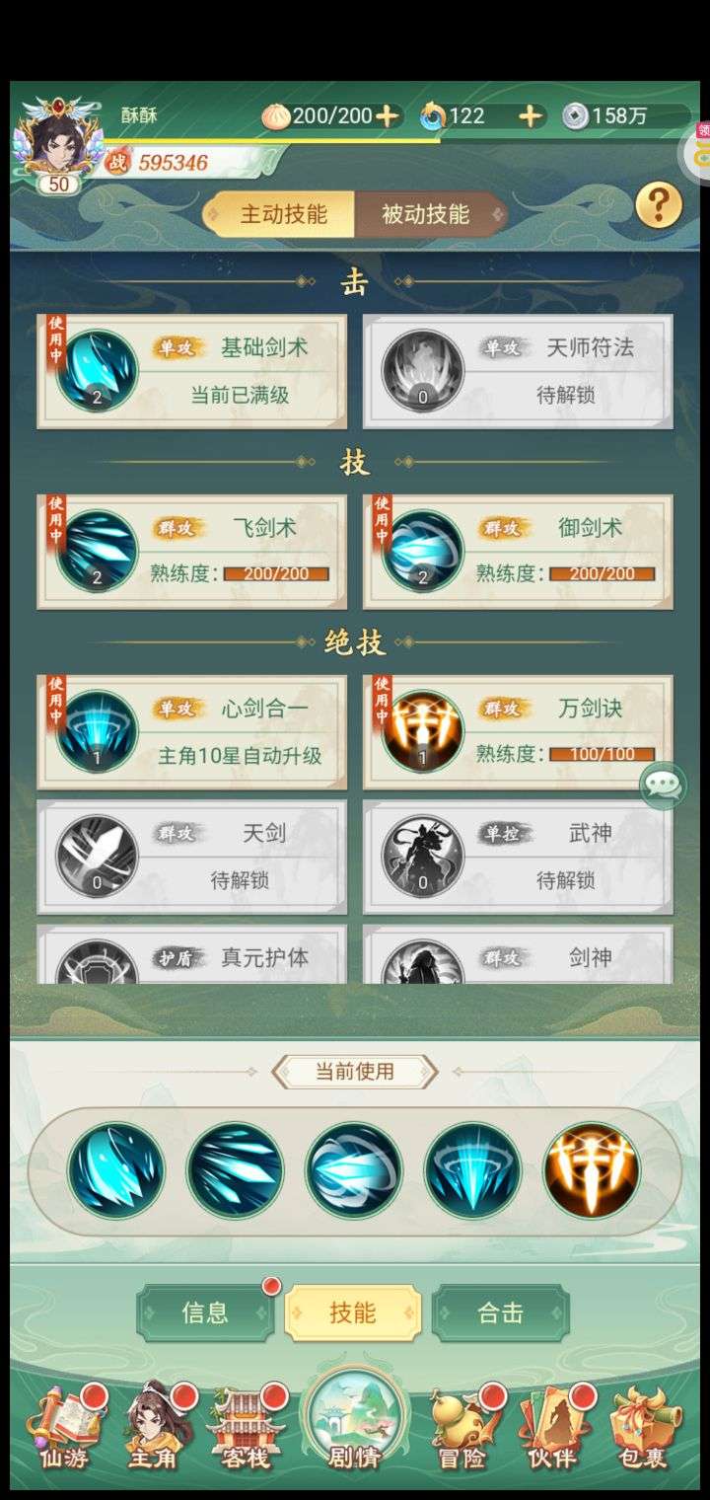Screen dimensions: 710x1500
Task: Click the 飞剑术 proficiency bar
Action: click(276, 573)
